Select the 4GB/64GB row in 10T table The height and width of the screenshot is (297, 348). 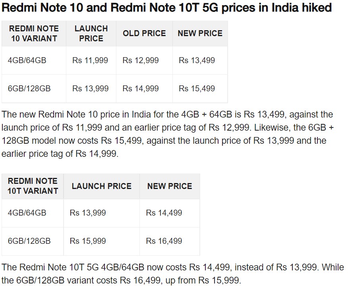101,213
